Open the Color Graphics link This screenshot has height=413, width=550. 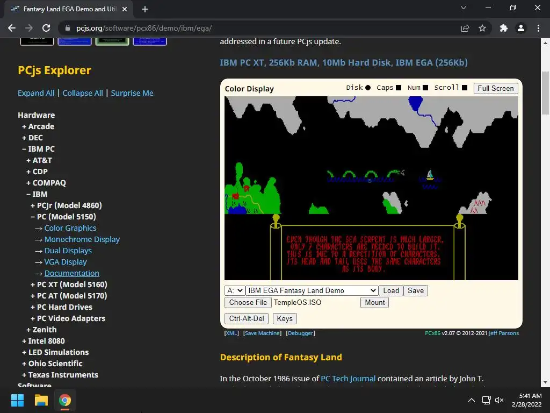point(70,228)
